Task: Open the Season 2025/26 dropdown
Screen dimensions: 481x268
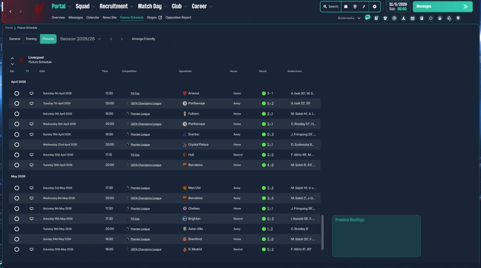Action: [x=80, y=39]
